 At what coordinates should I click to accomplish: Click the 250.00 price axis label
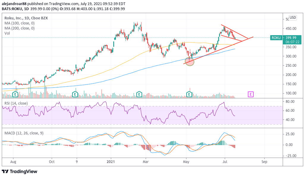tap(291, 66)
